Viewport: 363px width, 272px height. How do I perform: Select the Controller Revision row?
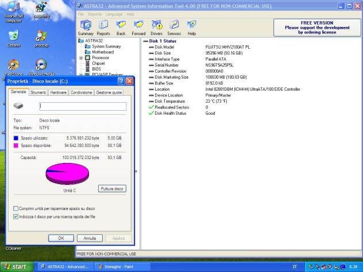coord(186,71)
